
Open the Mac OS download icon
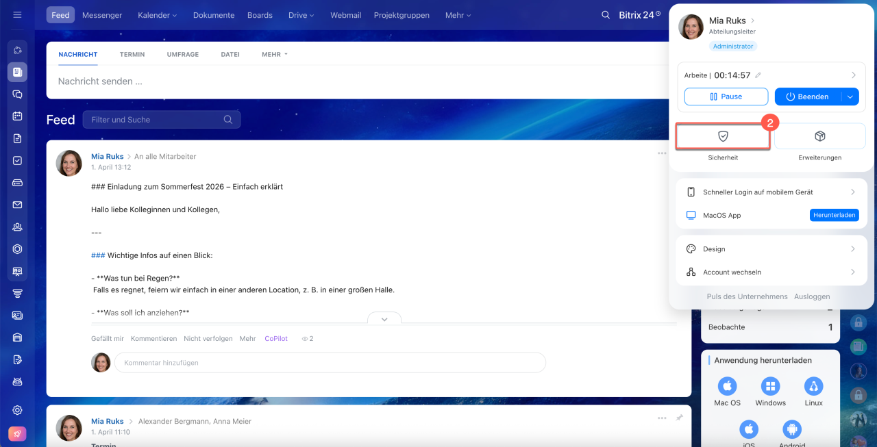[x=727, y=385]
